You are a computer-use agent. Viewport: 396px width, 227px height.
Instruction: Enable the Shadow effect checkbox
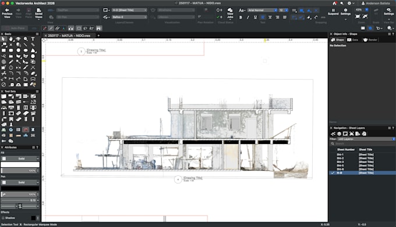[3, 218]
